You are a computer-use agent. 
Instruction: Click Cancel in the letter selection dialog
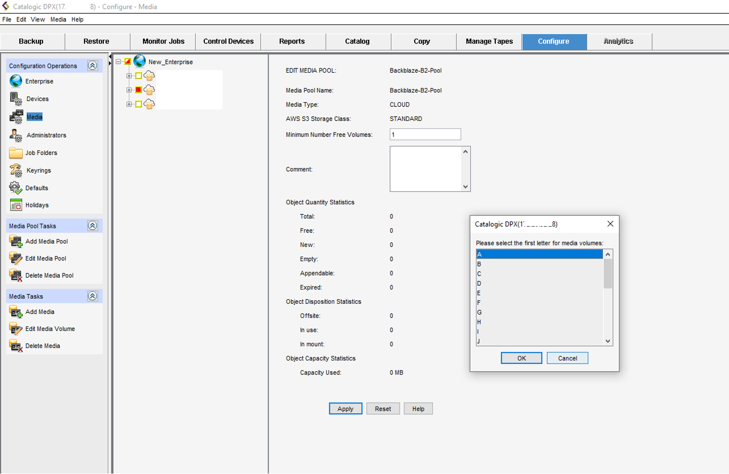[568, 358]
